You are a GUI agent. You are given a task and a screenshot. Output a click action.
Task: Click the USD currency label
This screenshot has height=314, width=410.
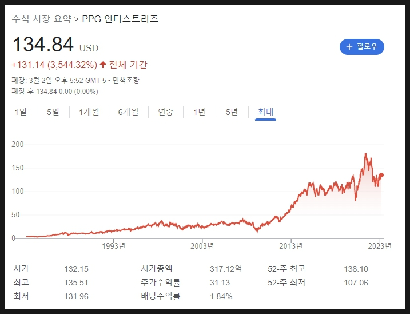tap(89, 48)
